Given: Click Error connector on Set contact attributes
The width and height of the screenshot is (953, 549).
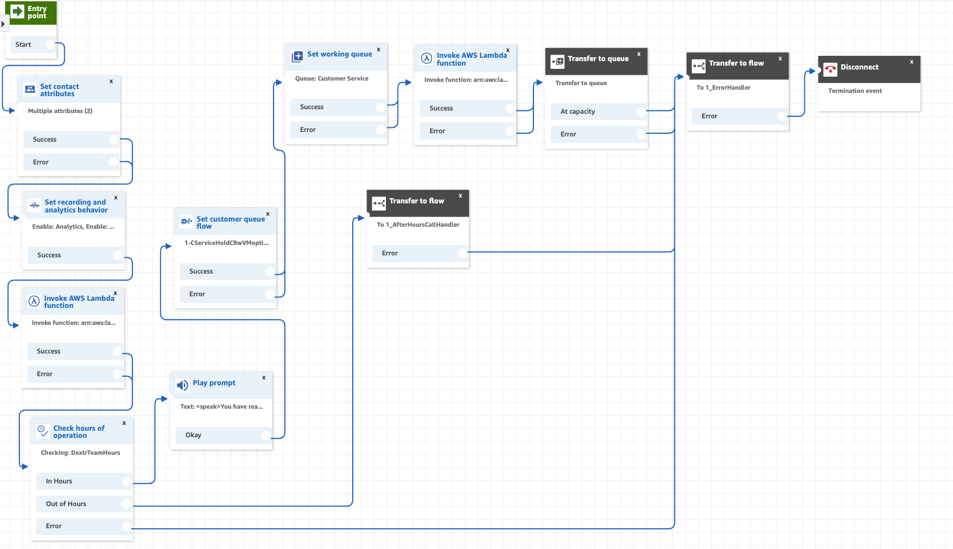Looking at the screenshot, I should point(114,162).
